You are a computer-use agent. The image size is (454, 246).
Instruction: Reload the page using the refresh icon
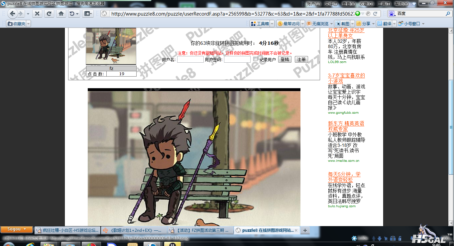pyautogui.click(x=49, y=14)
